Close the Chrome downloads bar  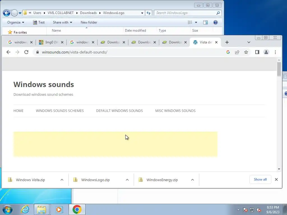point(276,179)
